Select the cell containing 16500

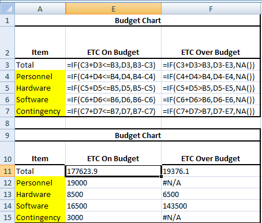point(113,206)
